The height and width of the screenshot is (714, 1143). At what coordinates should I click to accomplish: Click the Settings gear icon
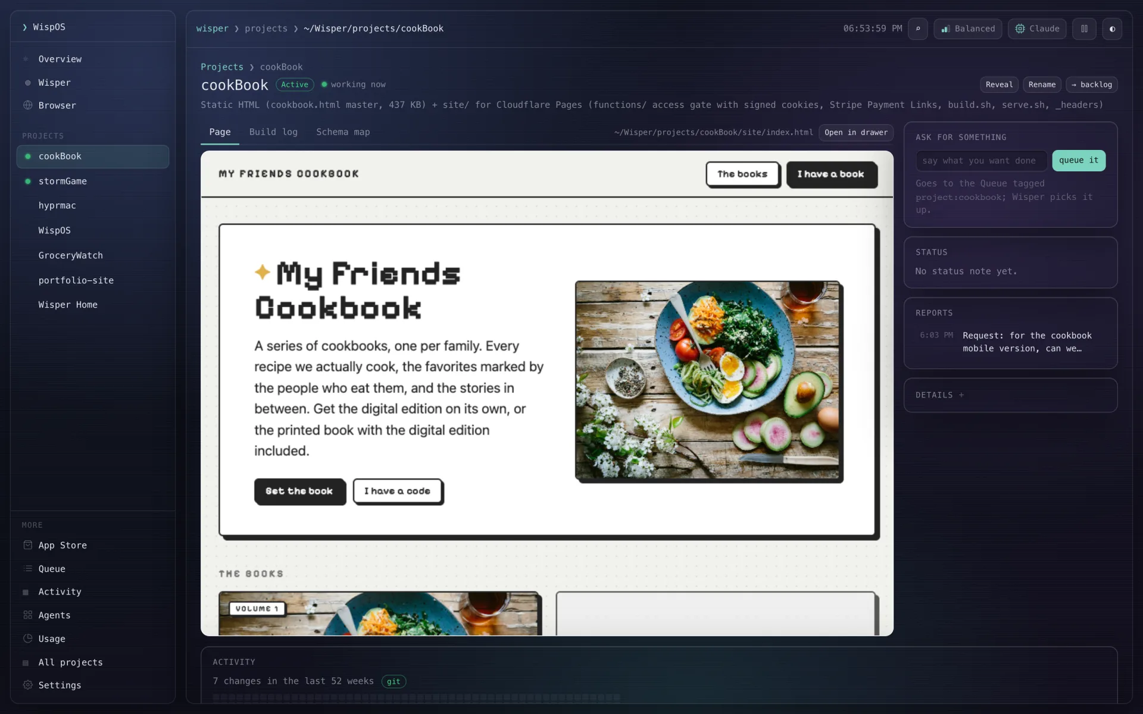pos(27,685)
